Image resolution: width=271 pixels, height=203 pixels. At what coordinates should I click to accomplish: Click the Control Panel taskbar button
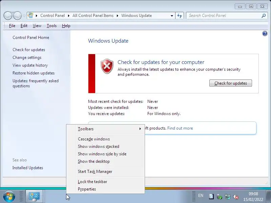(x=34, y=196)
